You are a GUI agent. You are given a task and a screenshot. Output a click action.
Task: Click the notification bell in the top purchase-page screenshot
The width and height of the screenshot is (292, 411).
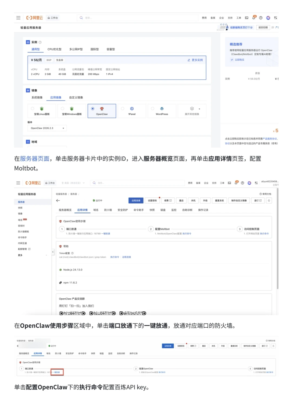254,18
